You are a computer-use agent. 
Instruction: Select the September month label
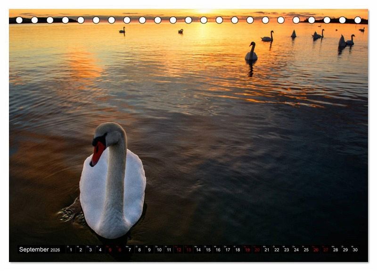coord(34,250)
